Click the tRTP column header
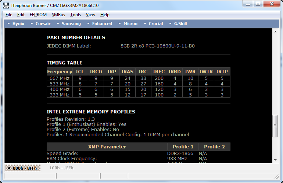The height and width of the screenshot is (183, 283). tap(222, 71)
